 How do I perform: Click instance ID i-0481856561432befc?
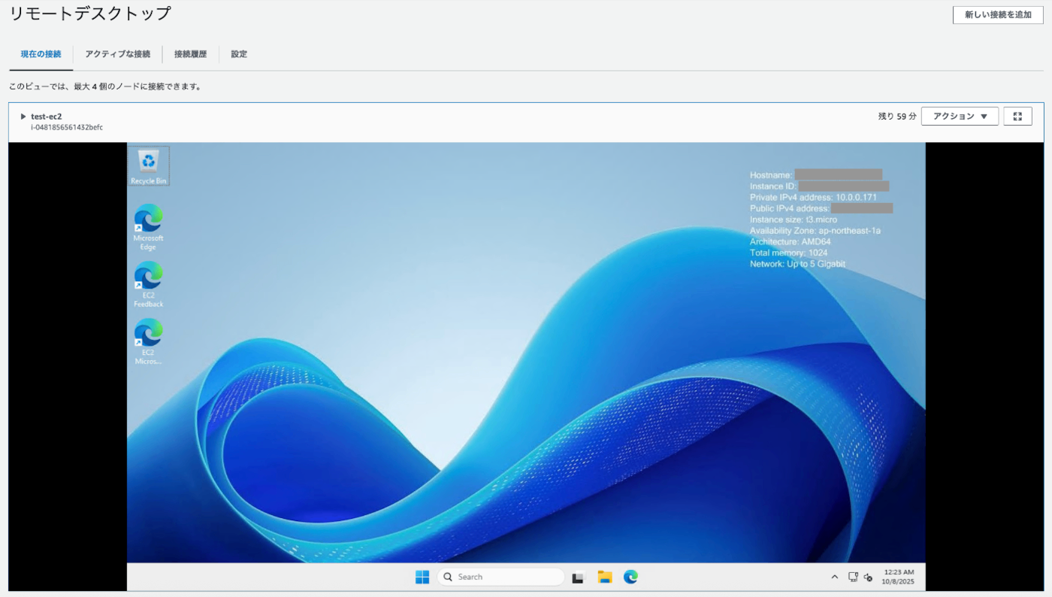tap(67, 128)
